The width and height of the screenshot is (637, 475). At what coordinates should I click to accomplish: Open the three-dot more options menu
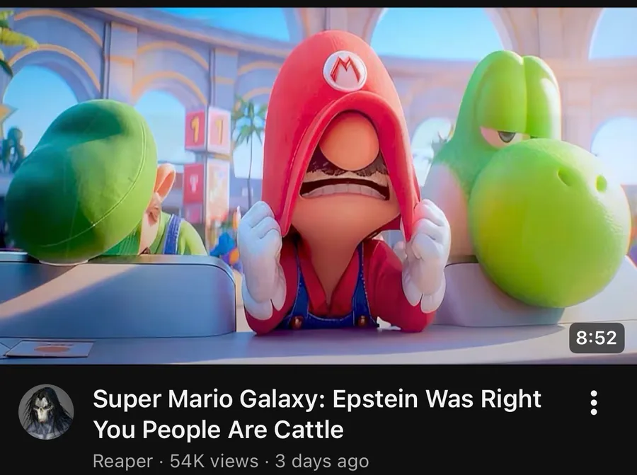click(594, 402)
